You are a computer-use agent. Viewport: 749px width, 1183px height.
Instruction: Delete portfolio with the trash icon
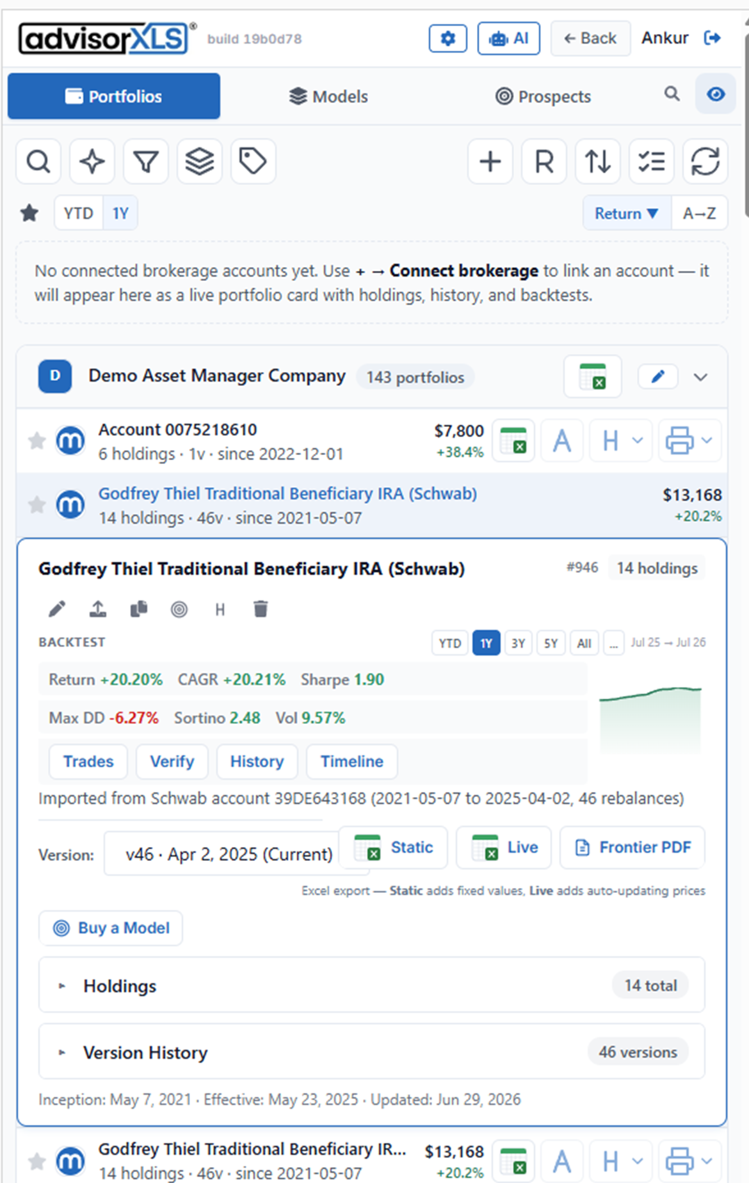(x=261, y=609)
